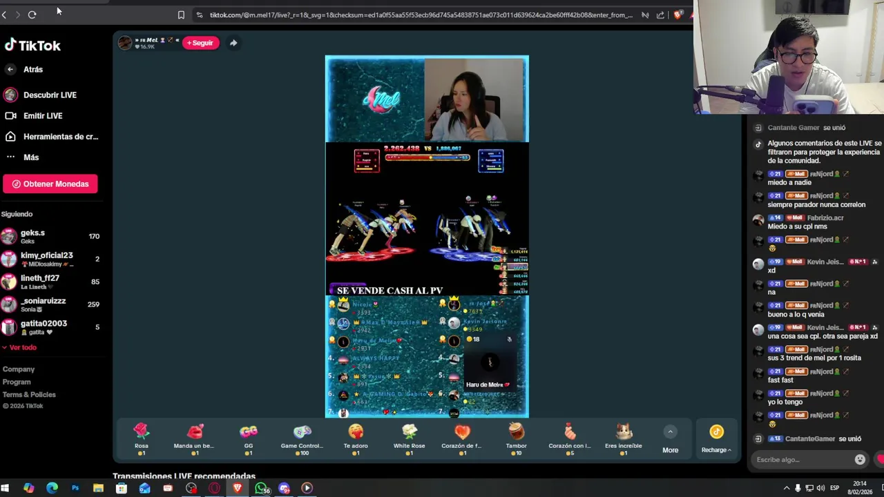Open Copilot from taskbar

[28, 488]
